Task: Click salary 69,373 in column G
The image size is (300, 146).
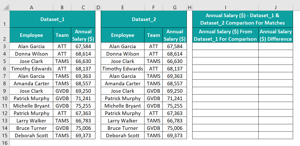Action: [175, 135]
